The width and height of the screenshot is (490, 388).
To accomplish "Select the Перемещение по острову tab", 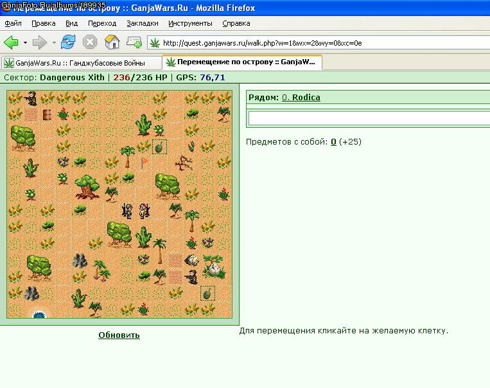I will (x=242, y=62).
